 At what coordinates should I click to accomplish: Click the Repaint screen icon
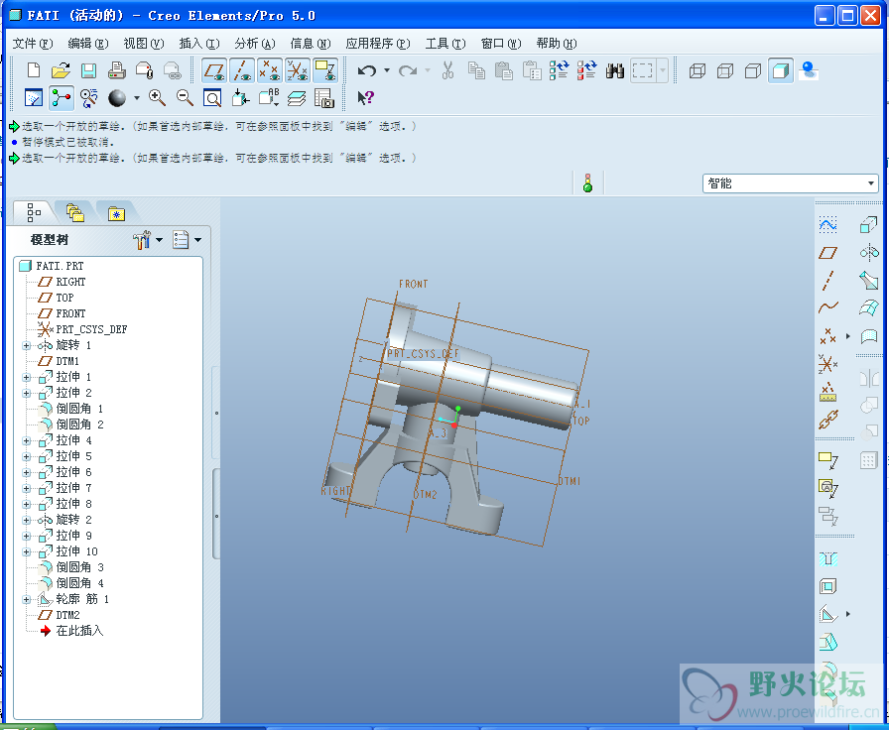click(x=34, y=97)
